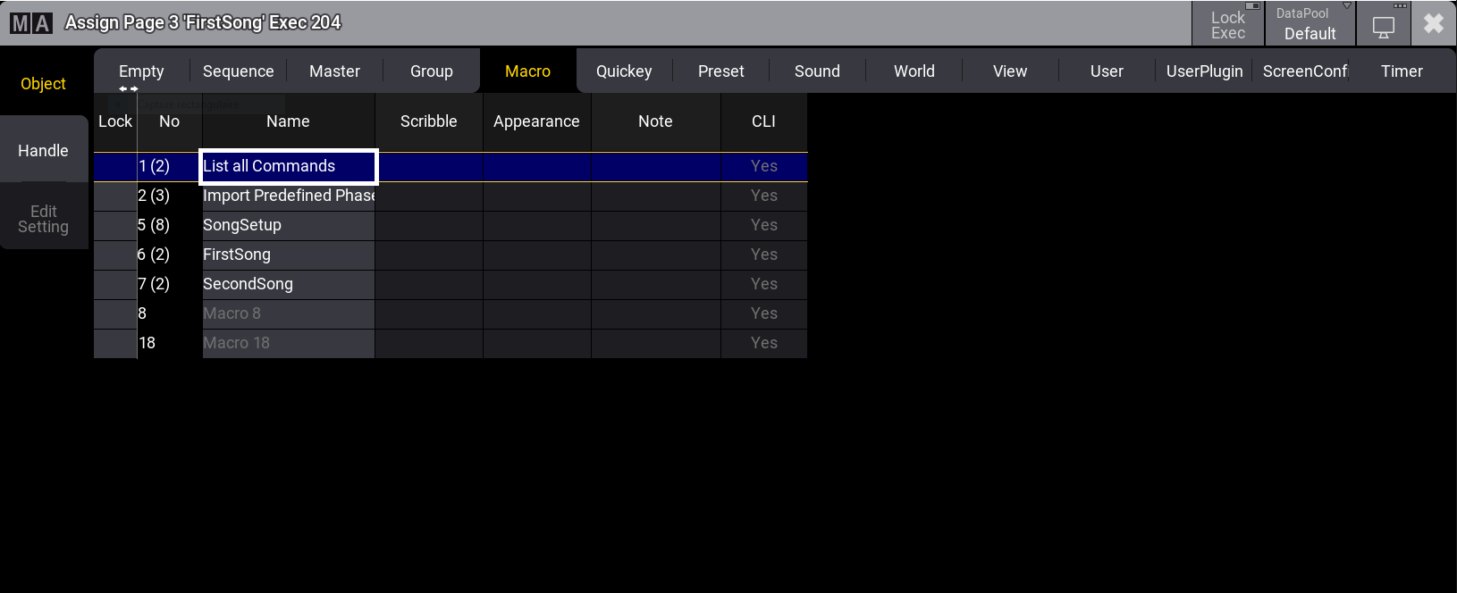This screenshot has width=1457, height=593.
Task: Select the Import Predefined Phaser macro
Action: point(288,196)
